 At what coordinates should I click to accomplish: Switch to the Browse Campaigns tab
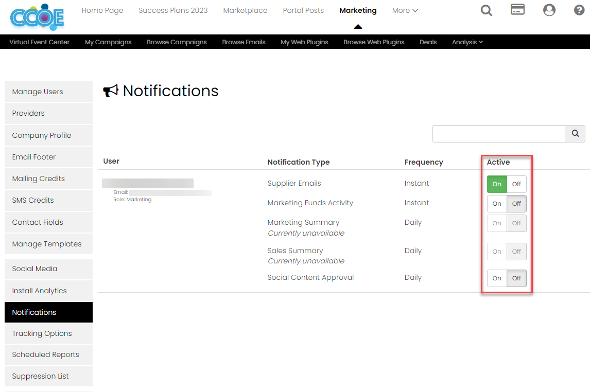point(177,42)
